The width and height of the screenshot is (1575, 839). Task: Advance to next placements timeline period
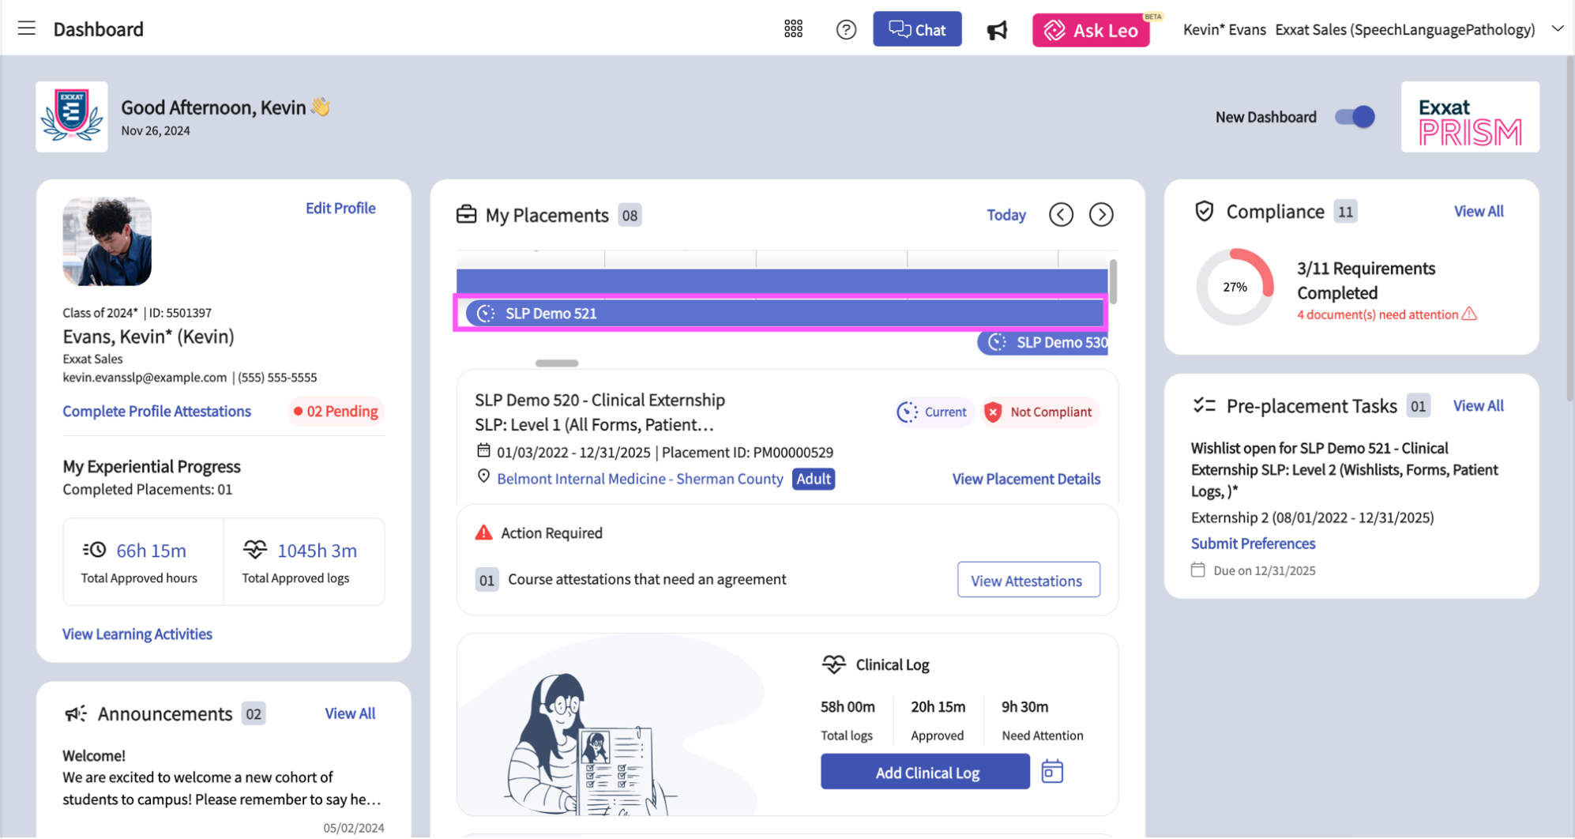(1101, 214)
